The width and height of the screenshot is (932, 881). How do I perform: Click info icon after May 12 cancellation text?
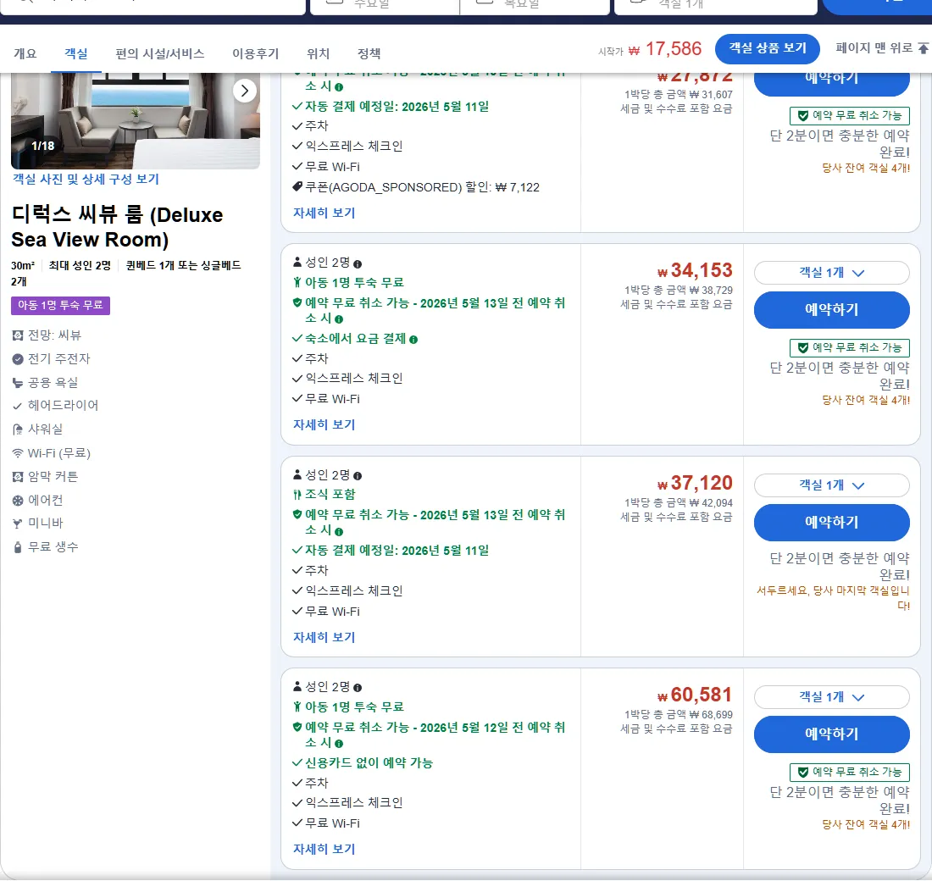point(339,744)
